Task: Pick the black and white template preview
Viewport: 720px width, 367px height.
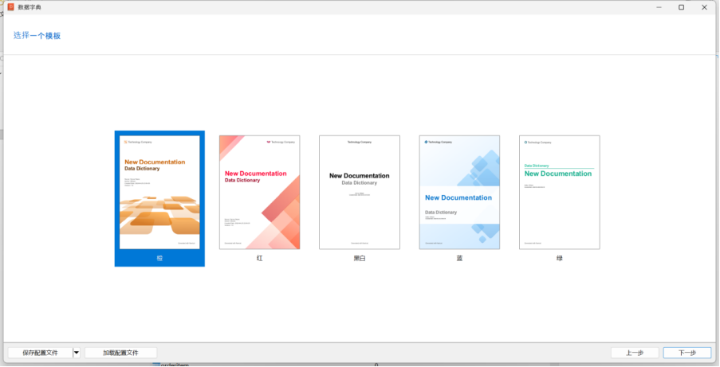Action: click(359, 192)
